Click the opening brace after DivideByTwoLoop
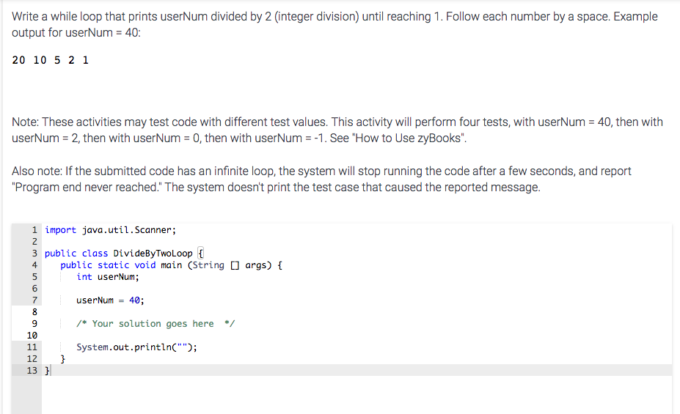 pos(200,254)
